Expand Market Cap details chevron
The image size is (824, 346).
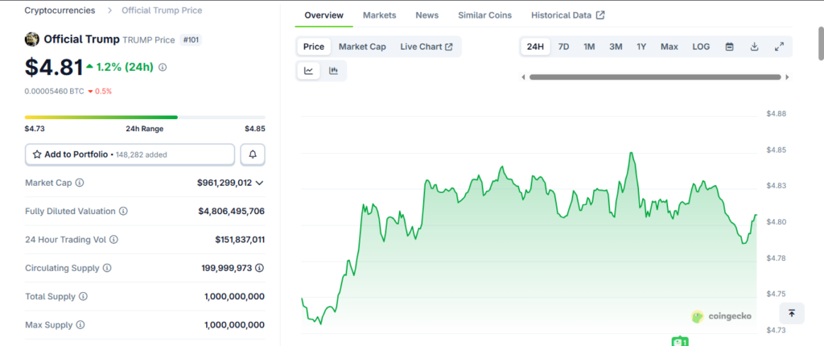pos(259,183)
